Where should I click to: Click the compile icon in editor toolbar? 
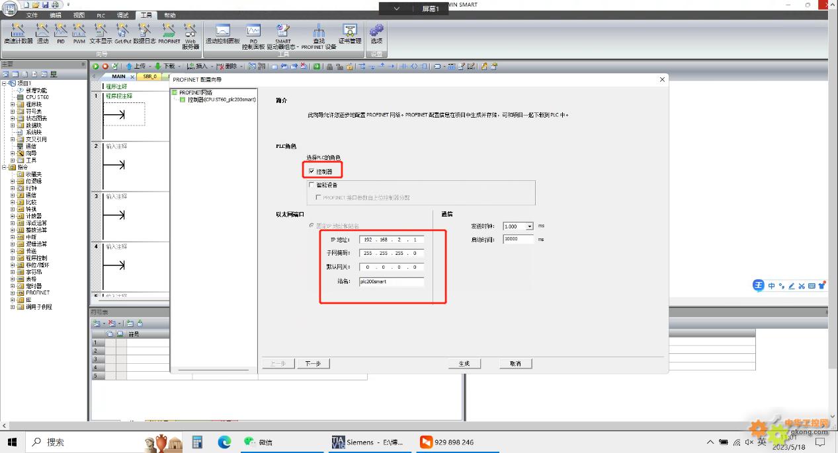point(114,66)
